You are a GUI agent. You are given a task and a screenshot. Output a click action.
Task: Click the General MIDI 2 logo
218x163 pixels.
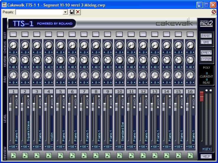pos(206,23)
